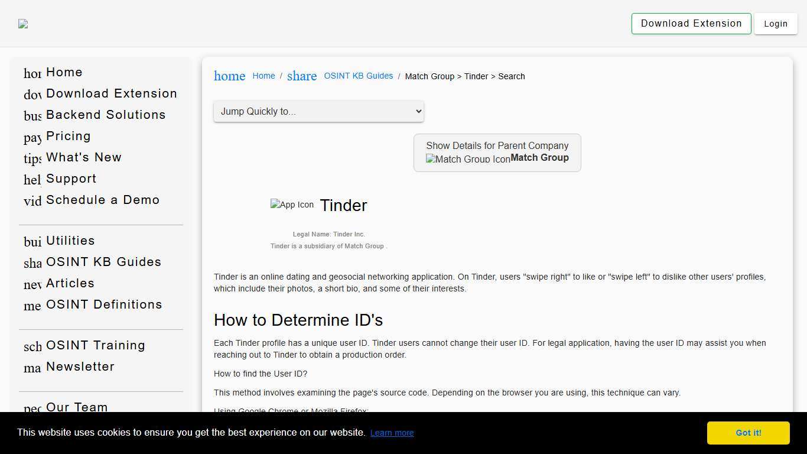
Task: Click the home icon in the breadcrumb bar
Action: (x=229, y=76)
